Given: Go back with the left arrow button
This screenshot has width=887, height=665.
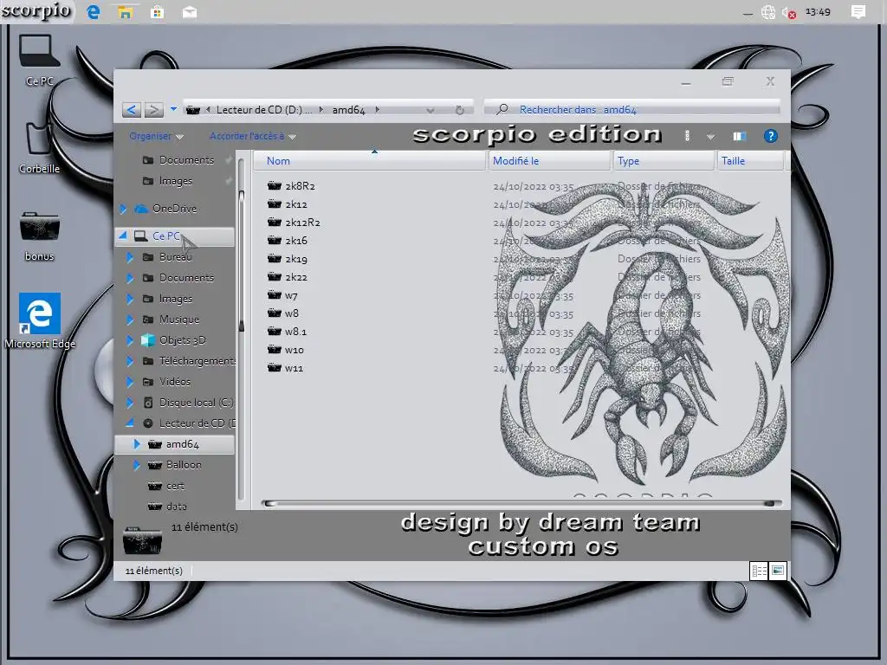Looking at the screenshot, I should click(x=132, y=110).
